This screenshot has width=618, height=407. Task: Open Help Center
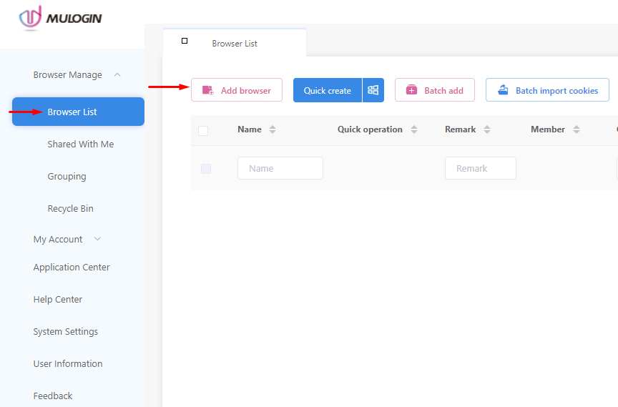click(x=57, y=300)
